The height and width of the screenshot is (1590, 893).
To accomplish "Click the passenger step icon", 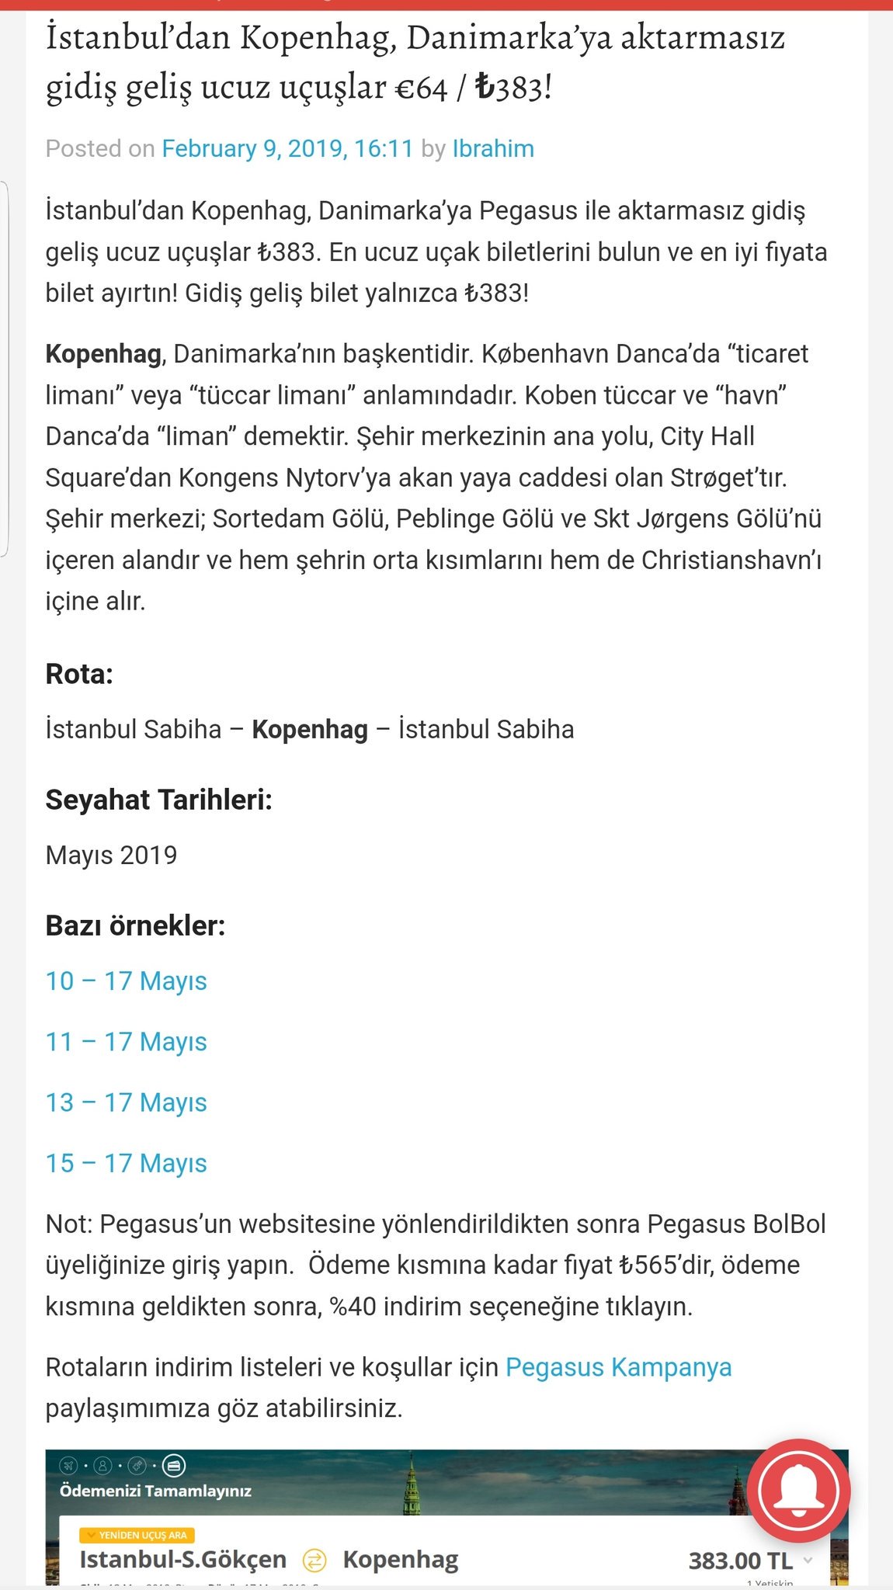I will 103,1466.
